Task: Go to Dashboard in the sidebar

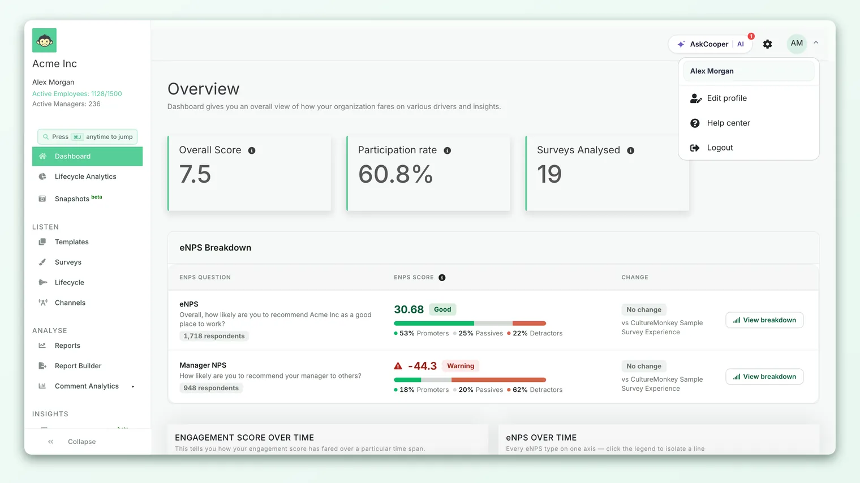Action: (x=87, y=156)
